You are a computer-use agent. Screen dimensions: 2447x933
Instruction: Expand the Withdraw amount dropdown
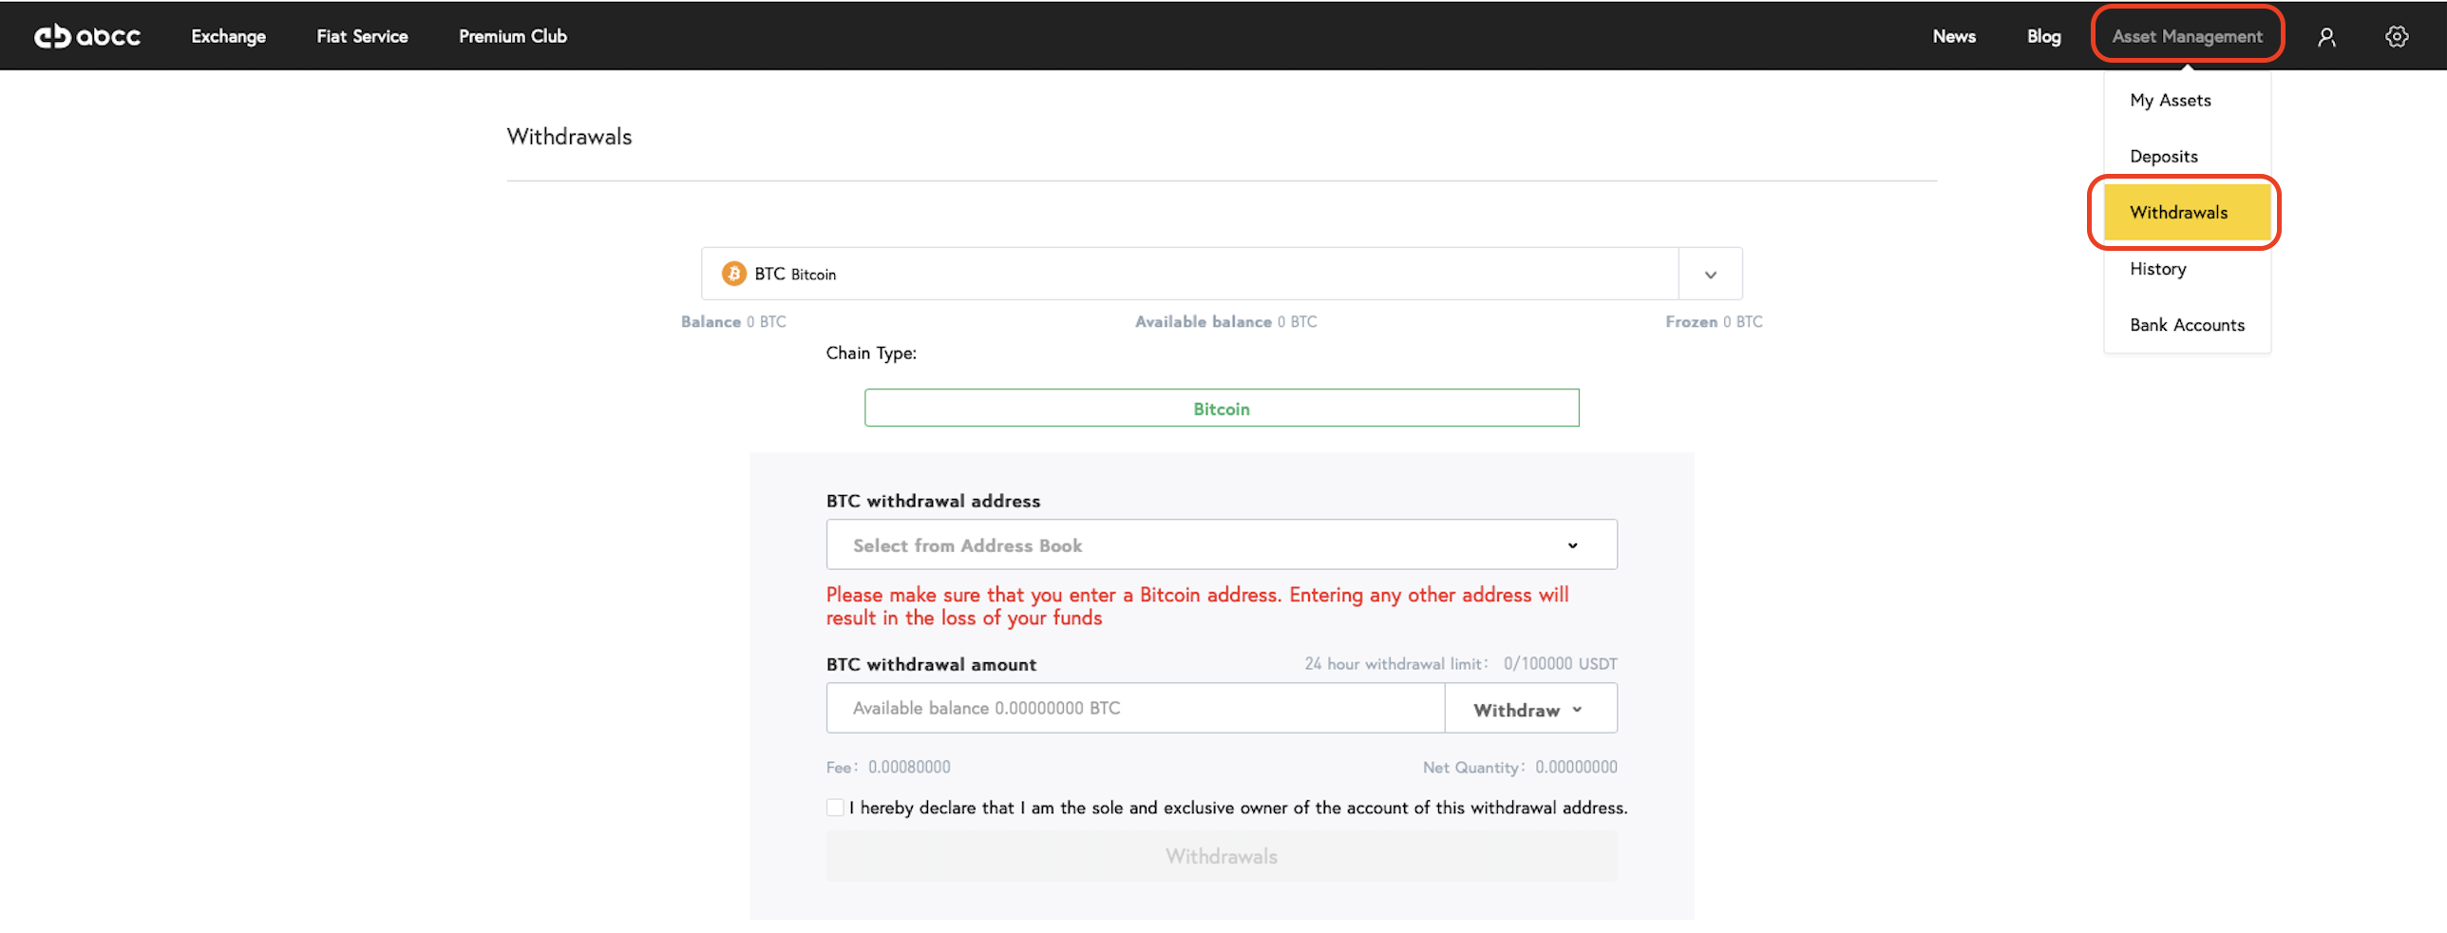point(1529,709)
